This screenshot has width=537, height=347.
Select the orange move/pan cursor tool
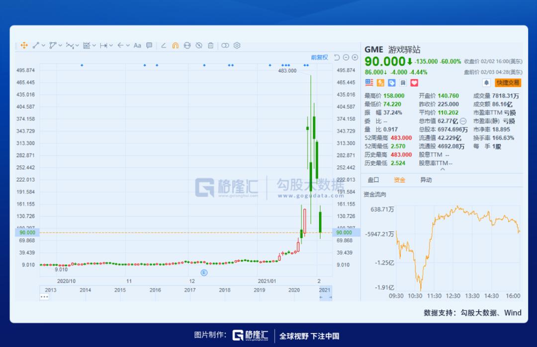coord(24,46)
